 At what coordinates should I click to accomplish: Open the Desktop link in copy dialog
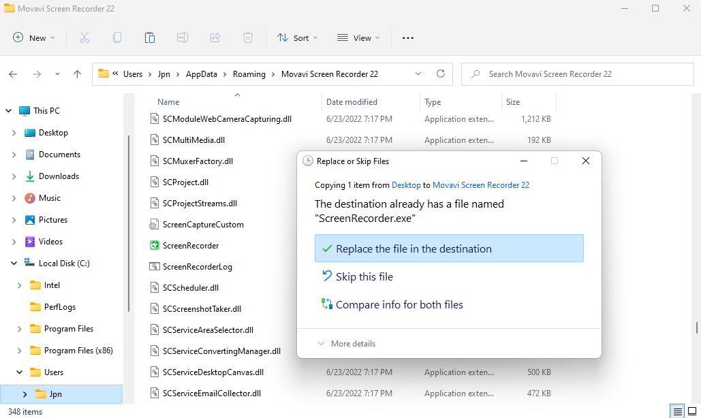(406, 185)
